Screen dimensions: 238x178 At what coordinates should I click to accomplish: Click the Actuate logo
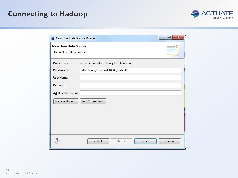[x=212, y=14]
